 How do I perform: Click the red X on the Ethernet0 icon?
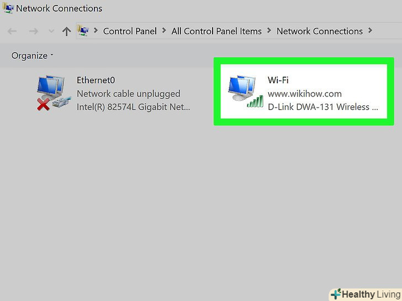pos(43,104)
